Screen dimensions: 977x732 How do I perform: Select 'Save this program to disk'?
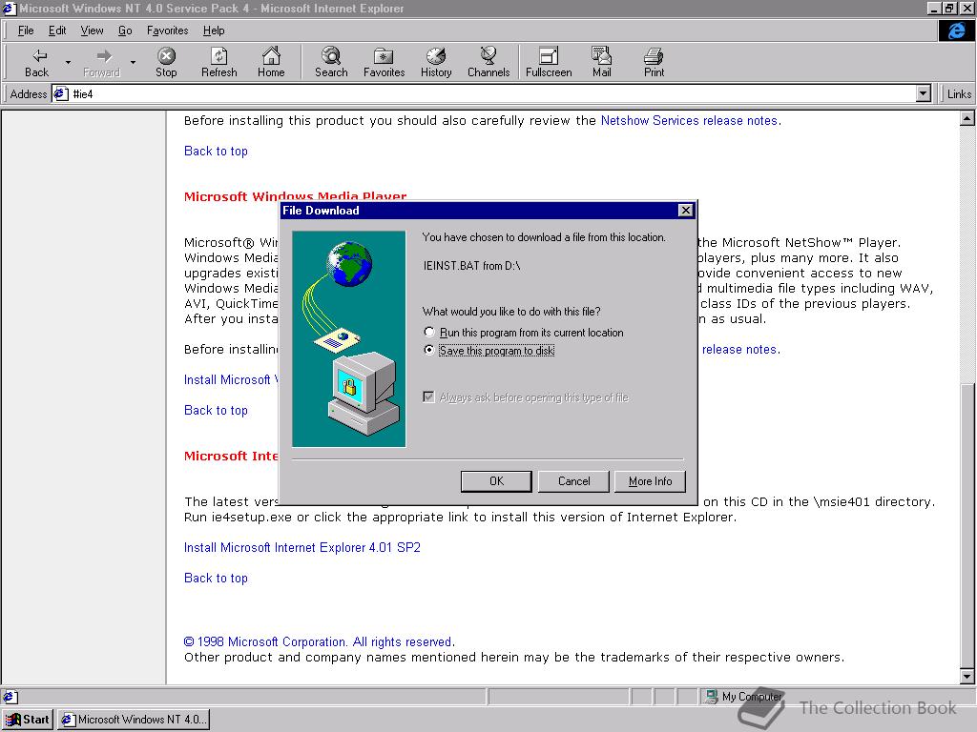point(429,350)
